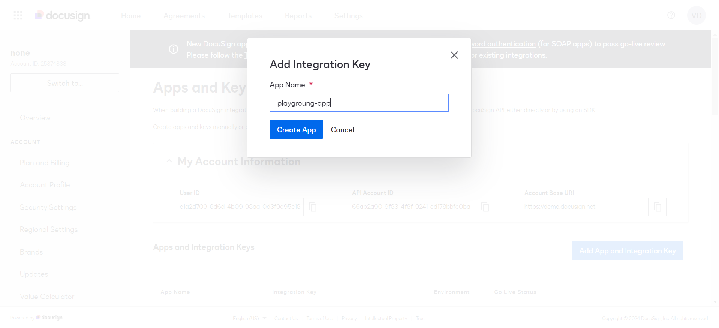The width and height of the screenshot is (719, 328).
Task: Cancel the Add Integration Key dialog
Action: click(342, 130)
